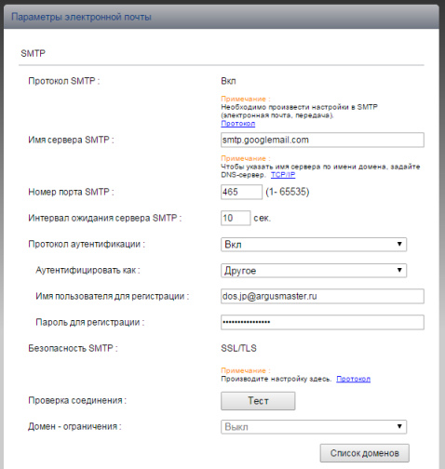Screen dimensions: 445x469
Task: Click the Вкл status next to Протокол SMTP
Action: pyautogui.click(x=228, y=81)
